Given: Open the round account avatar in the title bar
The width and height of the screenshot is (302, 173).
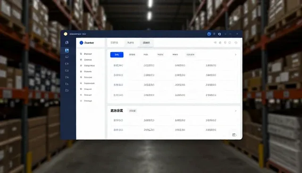Looking at the screenshot, I should (219, 34).
